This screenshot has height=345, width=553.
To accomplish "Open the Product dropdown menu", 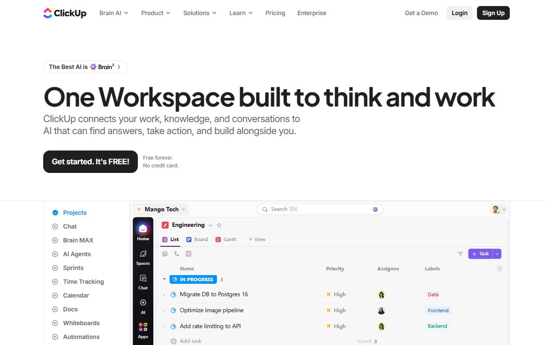I will tap(156, 13).
